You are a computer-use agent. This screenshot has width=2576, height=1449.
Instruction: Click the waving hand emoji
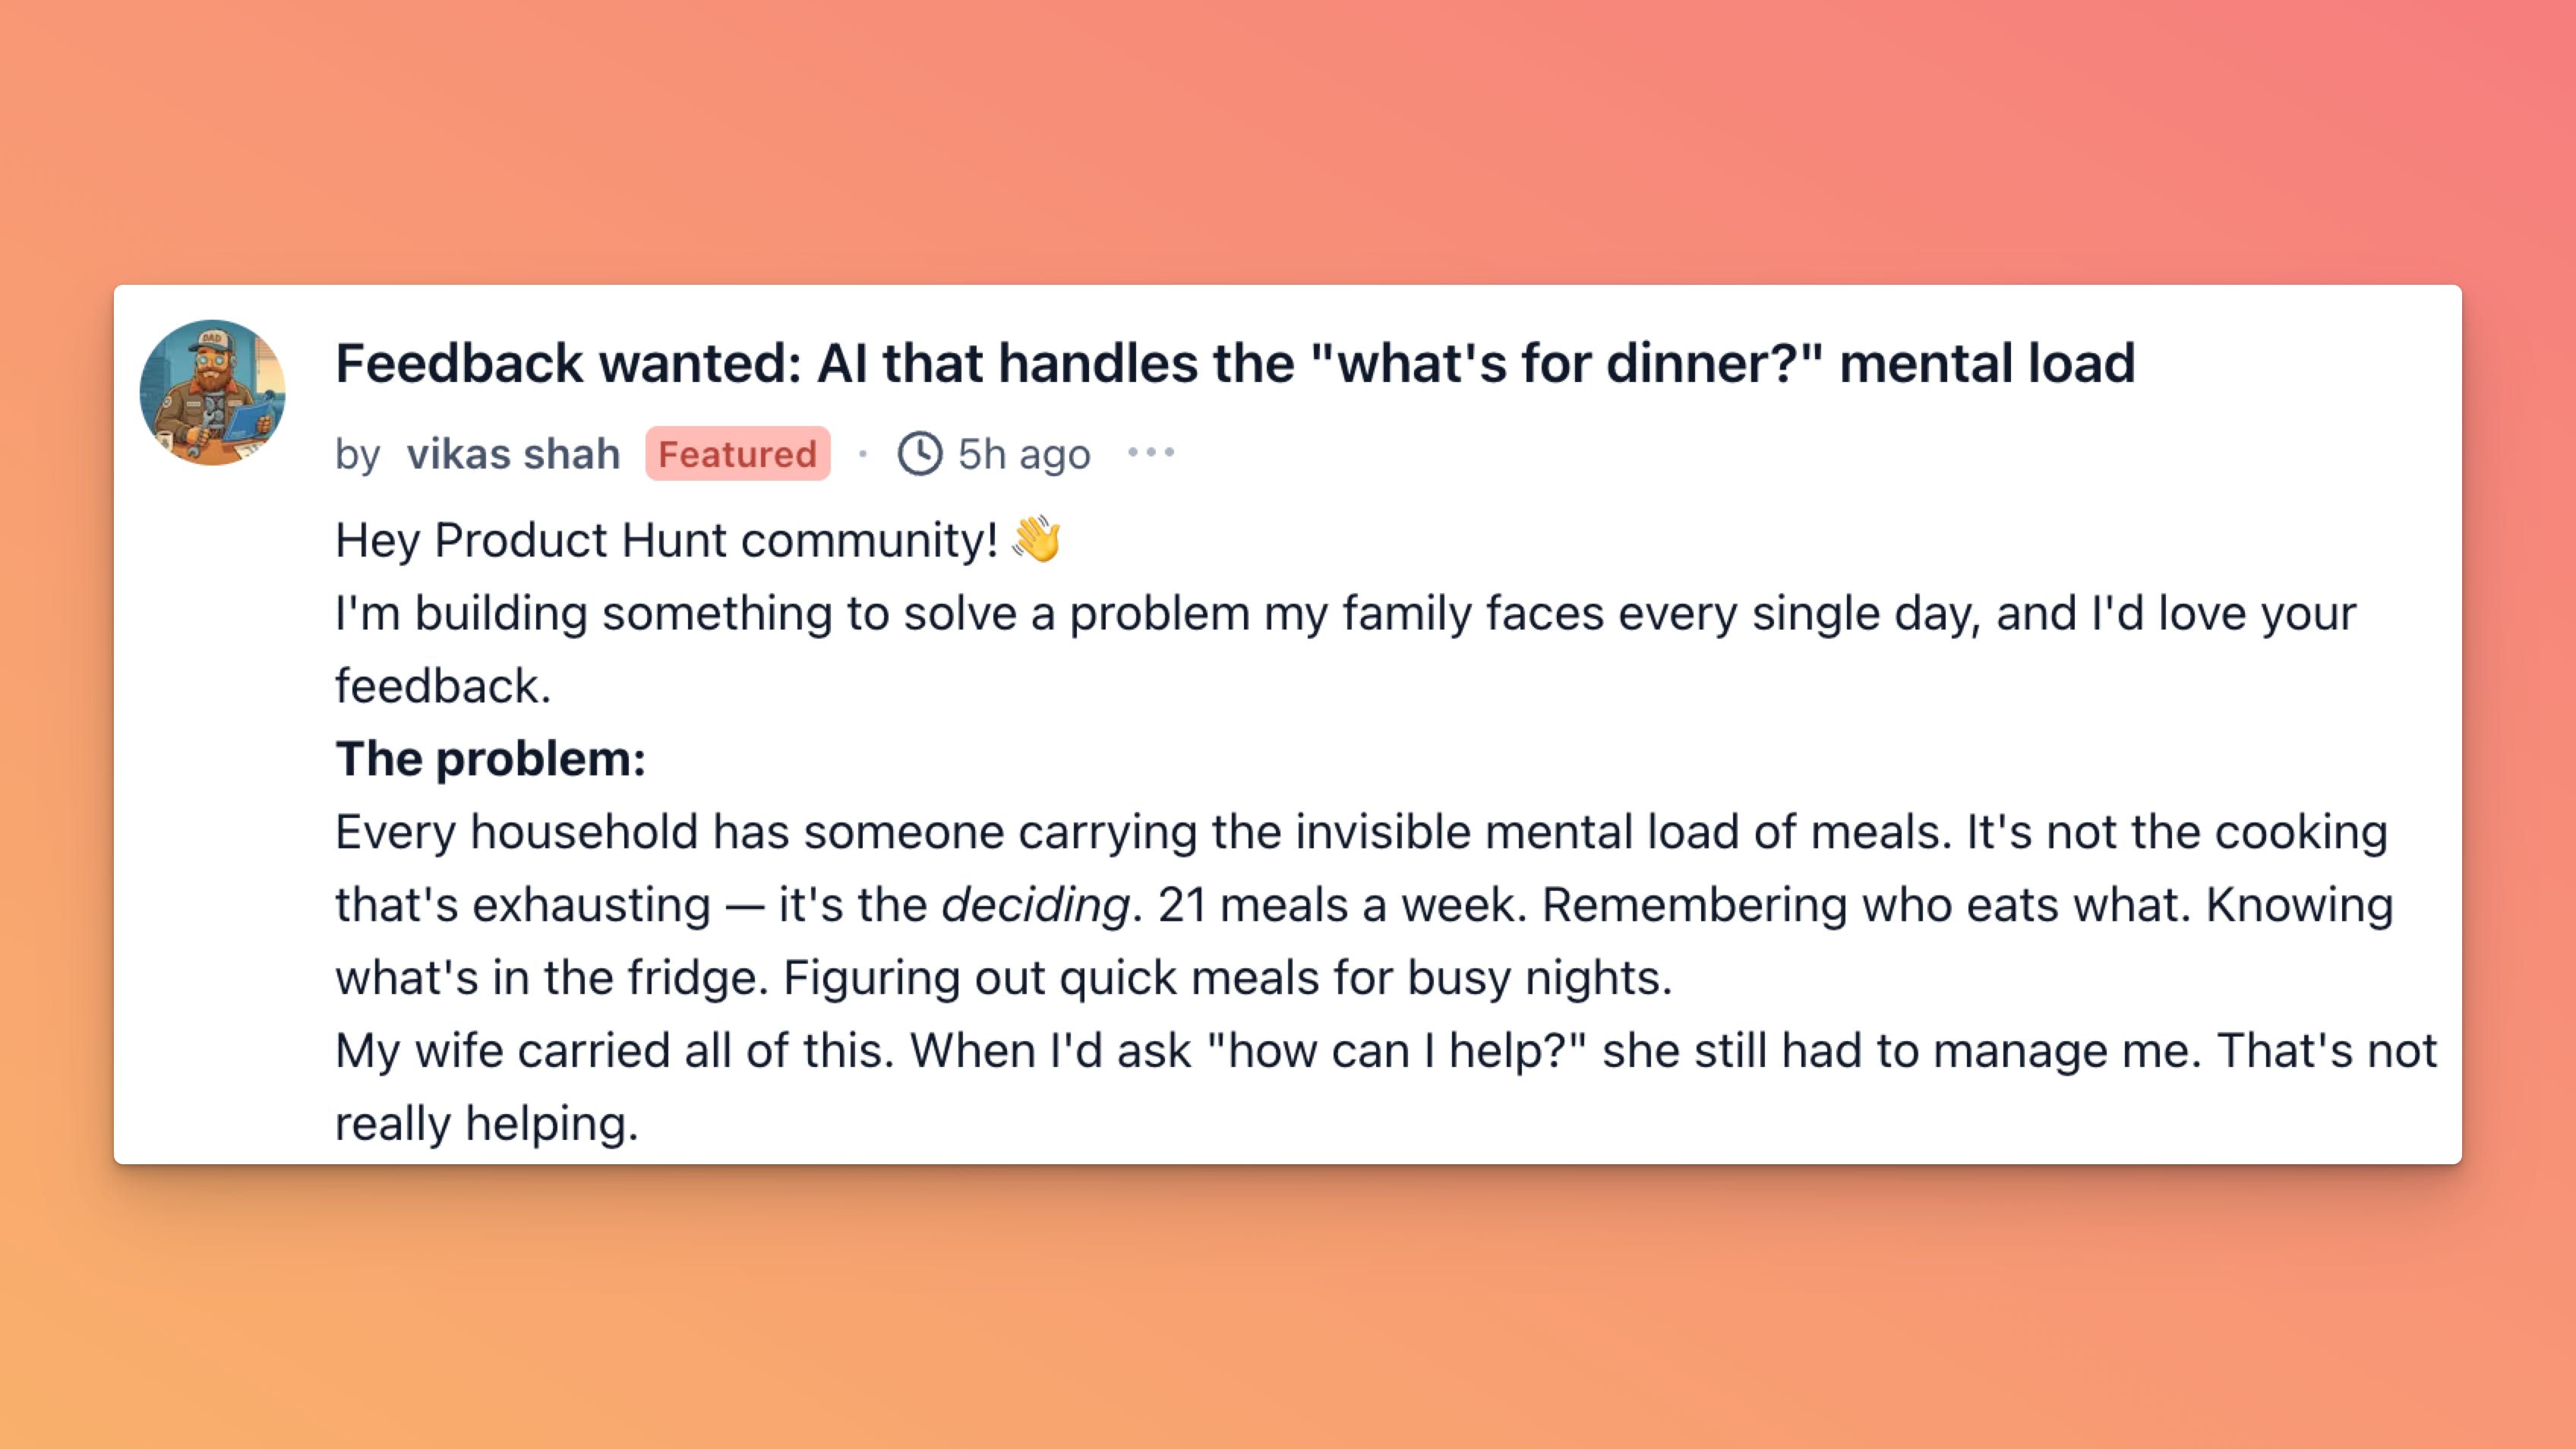[x=1036, y=539]
